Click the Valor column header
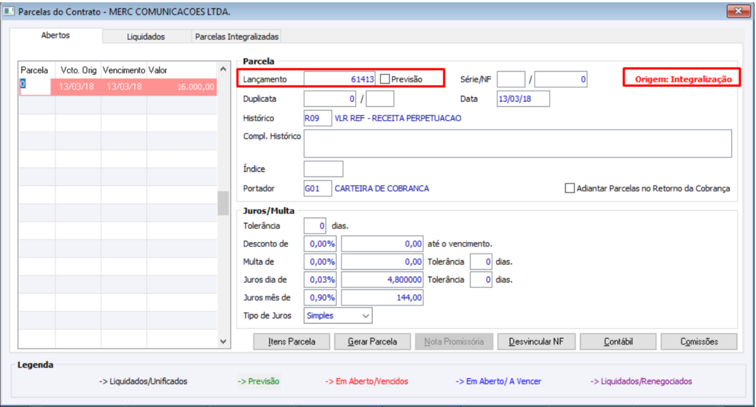756x407 pixels. 182,70
